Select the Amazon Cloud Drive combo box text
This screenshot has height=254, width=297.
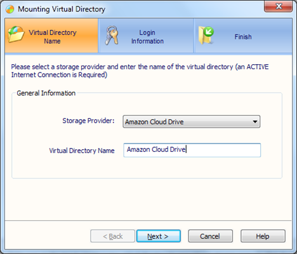pyautogui.click(x=154, y=122)
